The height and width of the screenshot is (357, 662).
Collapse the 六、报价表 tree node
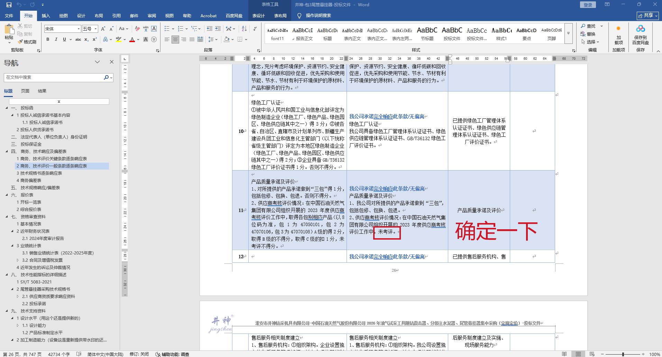[7, 195]
